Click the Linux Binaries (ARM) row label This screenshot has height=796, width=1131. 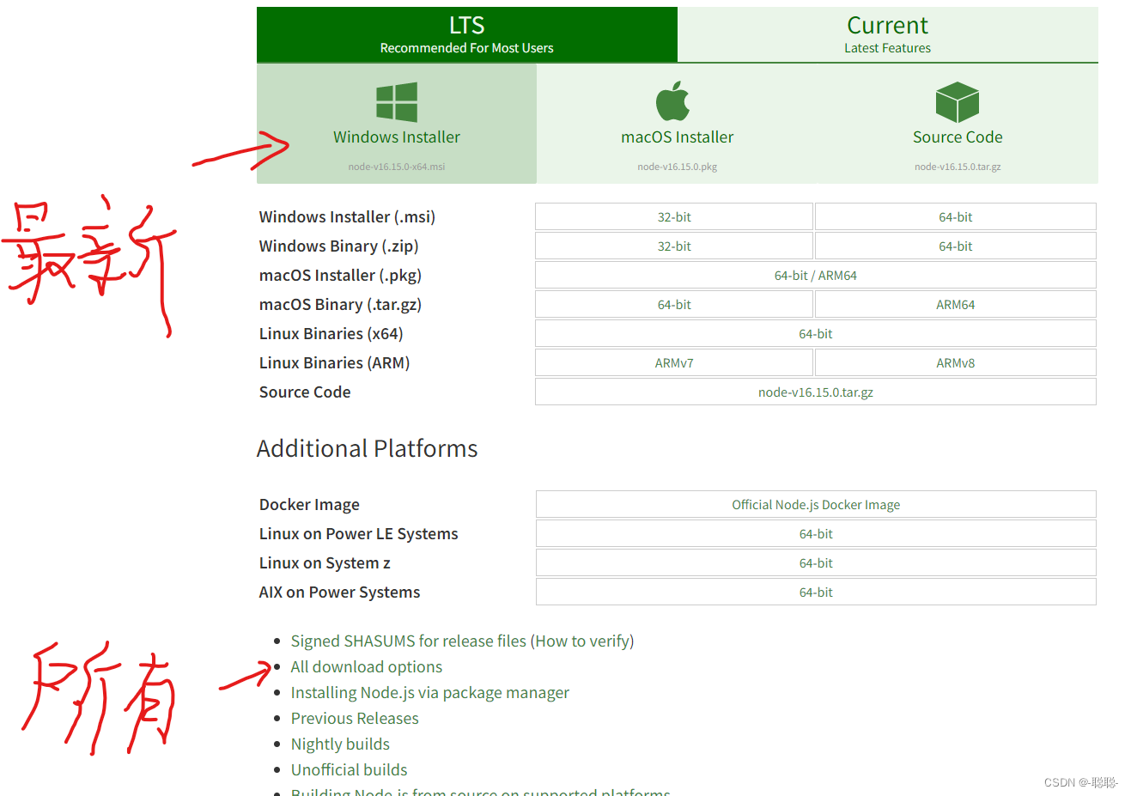(x=334, y=363)
